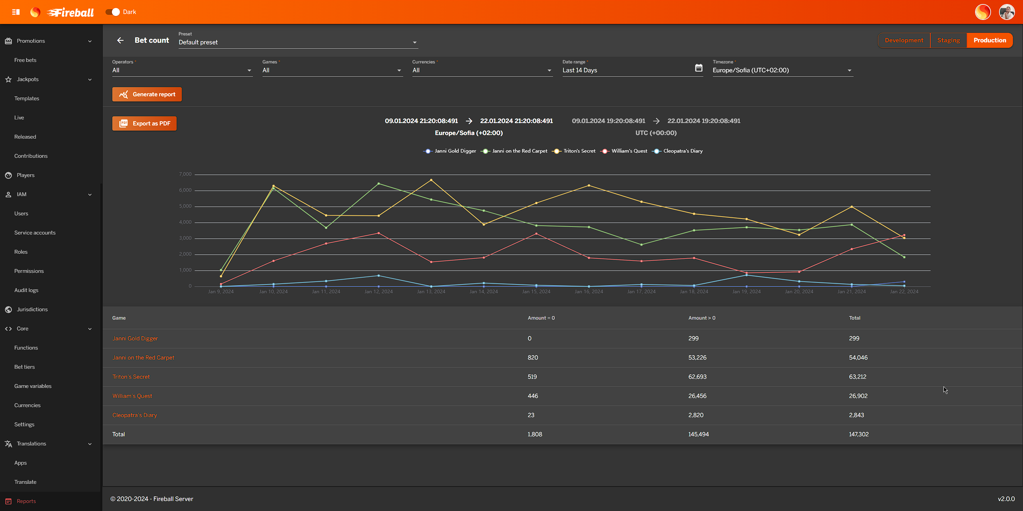Open the Preset dropdown
The image size is (1023, 511).
tap(298, 42)
